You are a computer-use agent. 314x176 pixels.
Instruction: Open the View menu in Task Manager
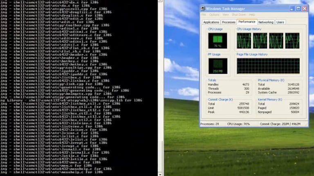225,15
